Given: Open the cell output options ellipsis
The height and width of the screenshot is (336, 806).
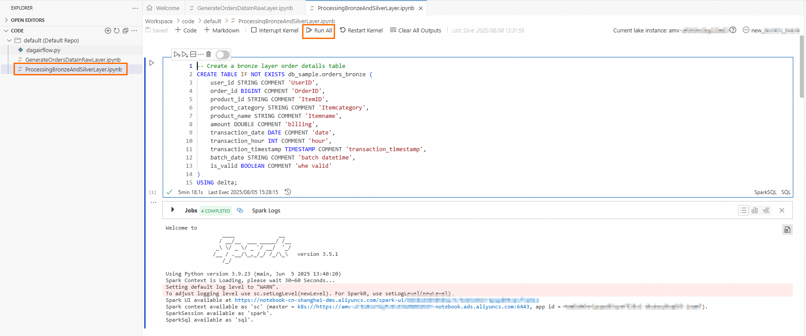Looking at the screenshot, I should tap(153, 202).
